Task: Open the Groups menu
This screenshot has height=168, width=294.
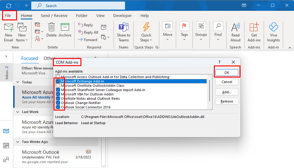Action: pyautogui.click(x=201, y=31)
